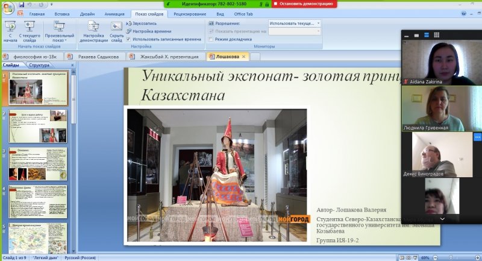Start slideshow from current slide (С текущего слайда)
Image resolution: width=482 pixels, height=261 pixels.
[x=30, y=31]
